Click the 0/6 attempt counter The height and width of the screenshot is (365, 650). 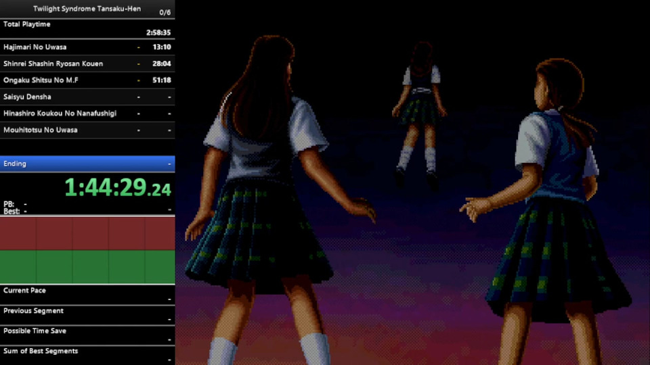(165, 12)
